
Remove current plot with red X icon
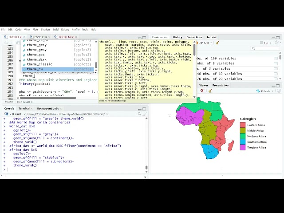coord(202,91)
